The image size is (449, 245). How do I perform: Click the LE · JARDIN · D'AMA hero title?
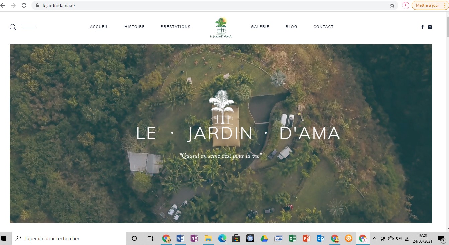[238, 133]
